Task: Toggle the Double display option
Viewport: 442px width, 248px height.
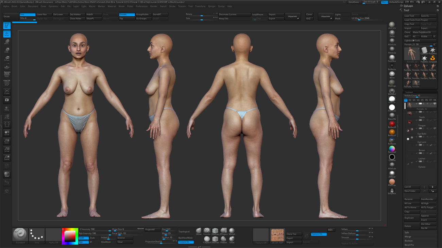Action: point(126,15)
